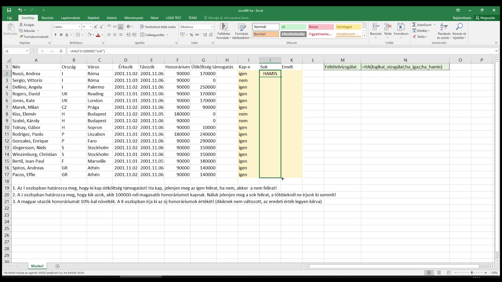Open Rendezés és szűrés sort filter
502x282 pixels.
(444, 31)
